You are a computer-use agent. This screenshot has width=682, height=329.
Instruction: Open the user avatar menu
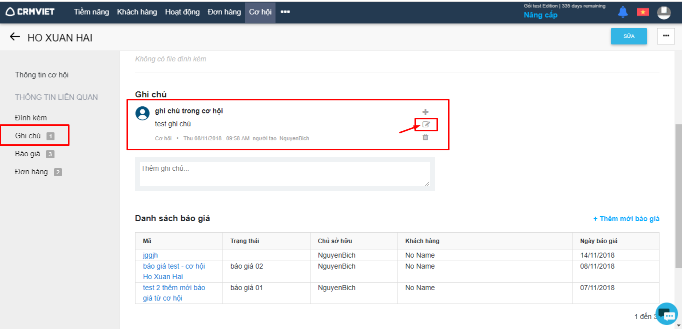point(663,12)
